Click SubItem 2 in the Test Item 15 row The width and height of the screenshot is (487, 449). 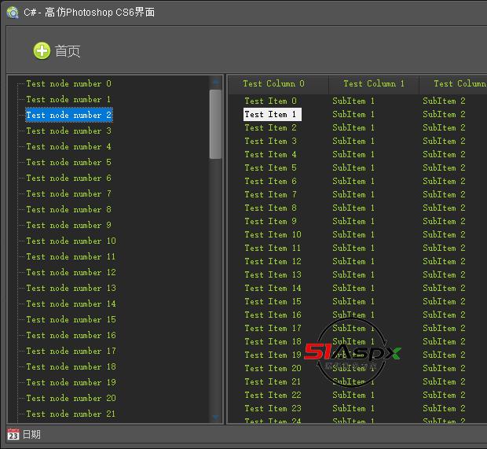tap(444, 302)
